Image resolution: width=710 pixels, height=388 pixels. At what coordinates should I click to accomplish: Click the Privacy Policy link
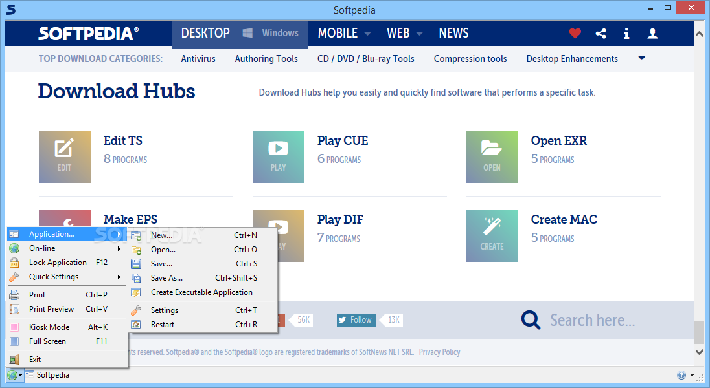pyautogui.click(x=440, y=352)
